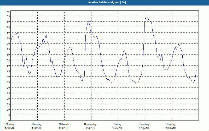The image size is (209, 131).
Task: Click the 0 value at the y-axis origin
Action: pyautogui.click(x=9, y=121)
